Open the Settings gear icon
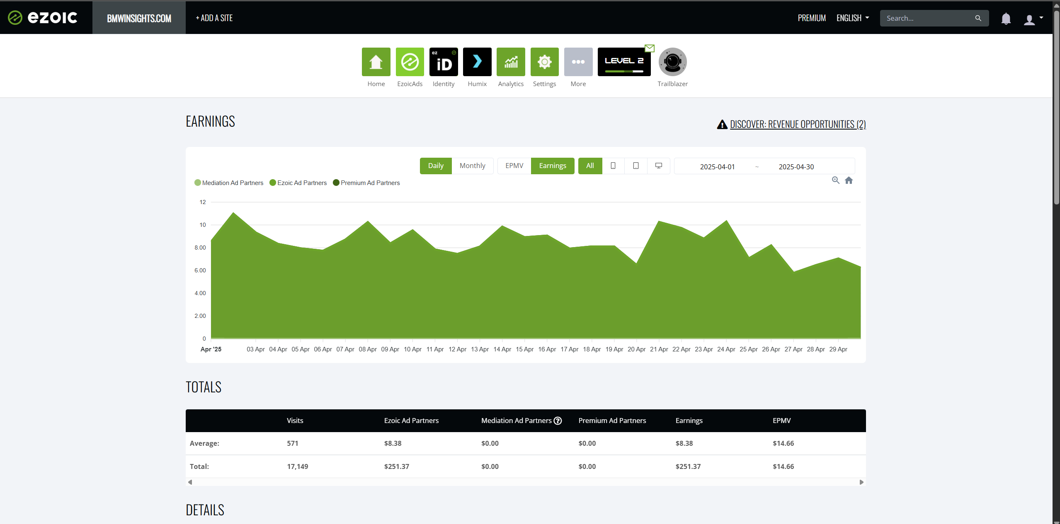This screenshot has width=1060, height=524. coord(544,62)
